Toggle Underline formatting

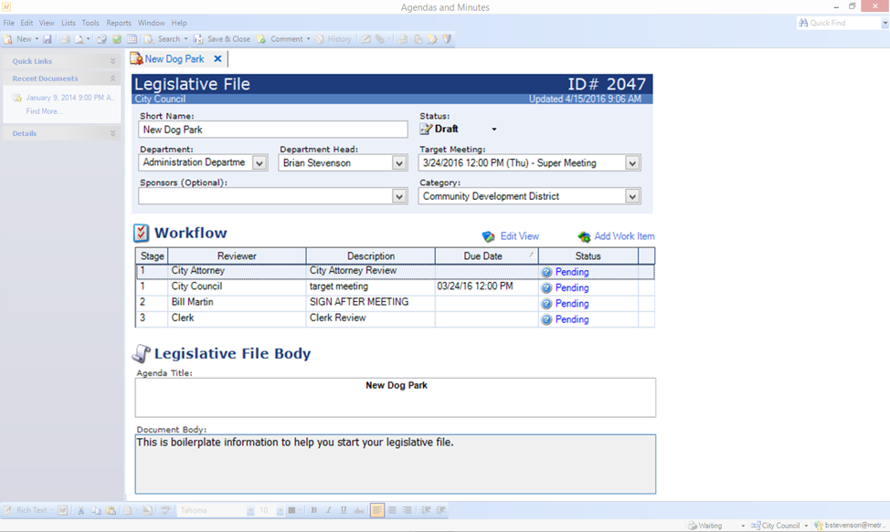point(344,510)
